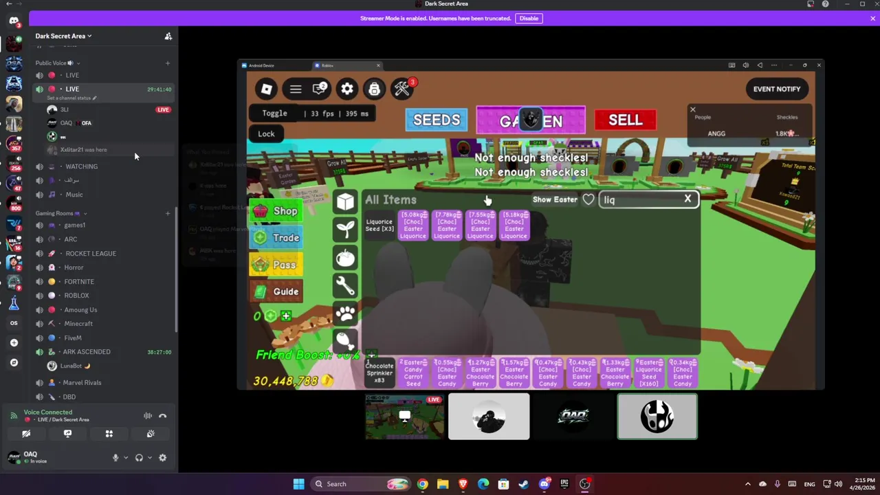Open the Trade side button
This screenshot has width=880, height=495.
coord(276,238)
